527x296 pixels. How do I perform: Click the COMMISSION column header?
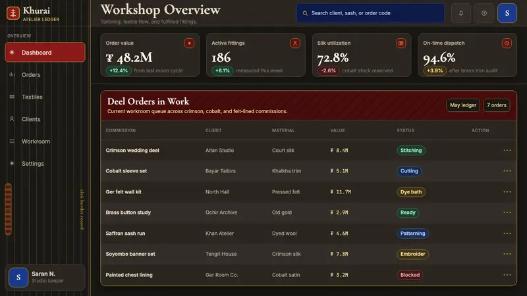(121, 130)
